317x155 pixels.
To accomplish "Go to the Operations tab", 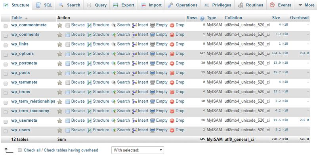I will [x=183, y=5].
